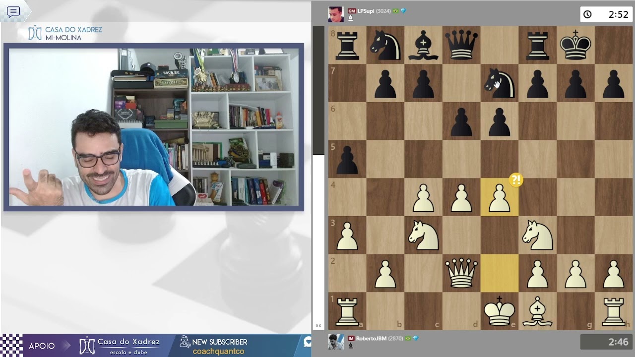
Task: Select the white bishop on f1
Action: click(x=537, y=311)
